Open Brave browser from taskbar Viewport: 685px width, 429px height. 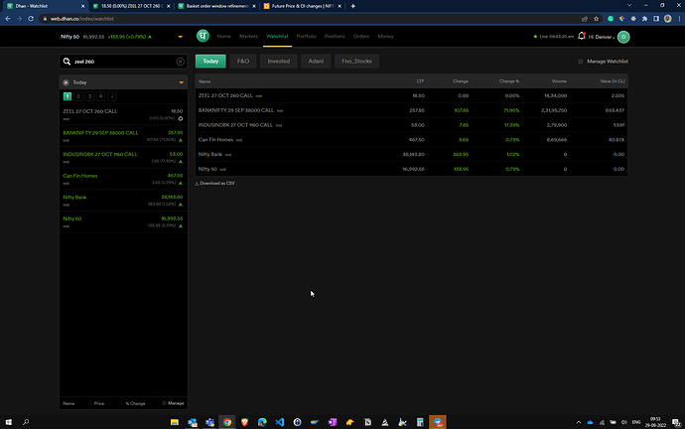coord(244,422)
